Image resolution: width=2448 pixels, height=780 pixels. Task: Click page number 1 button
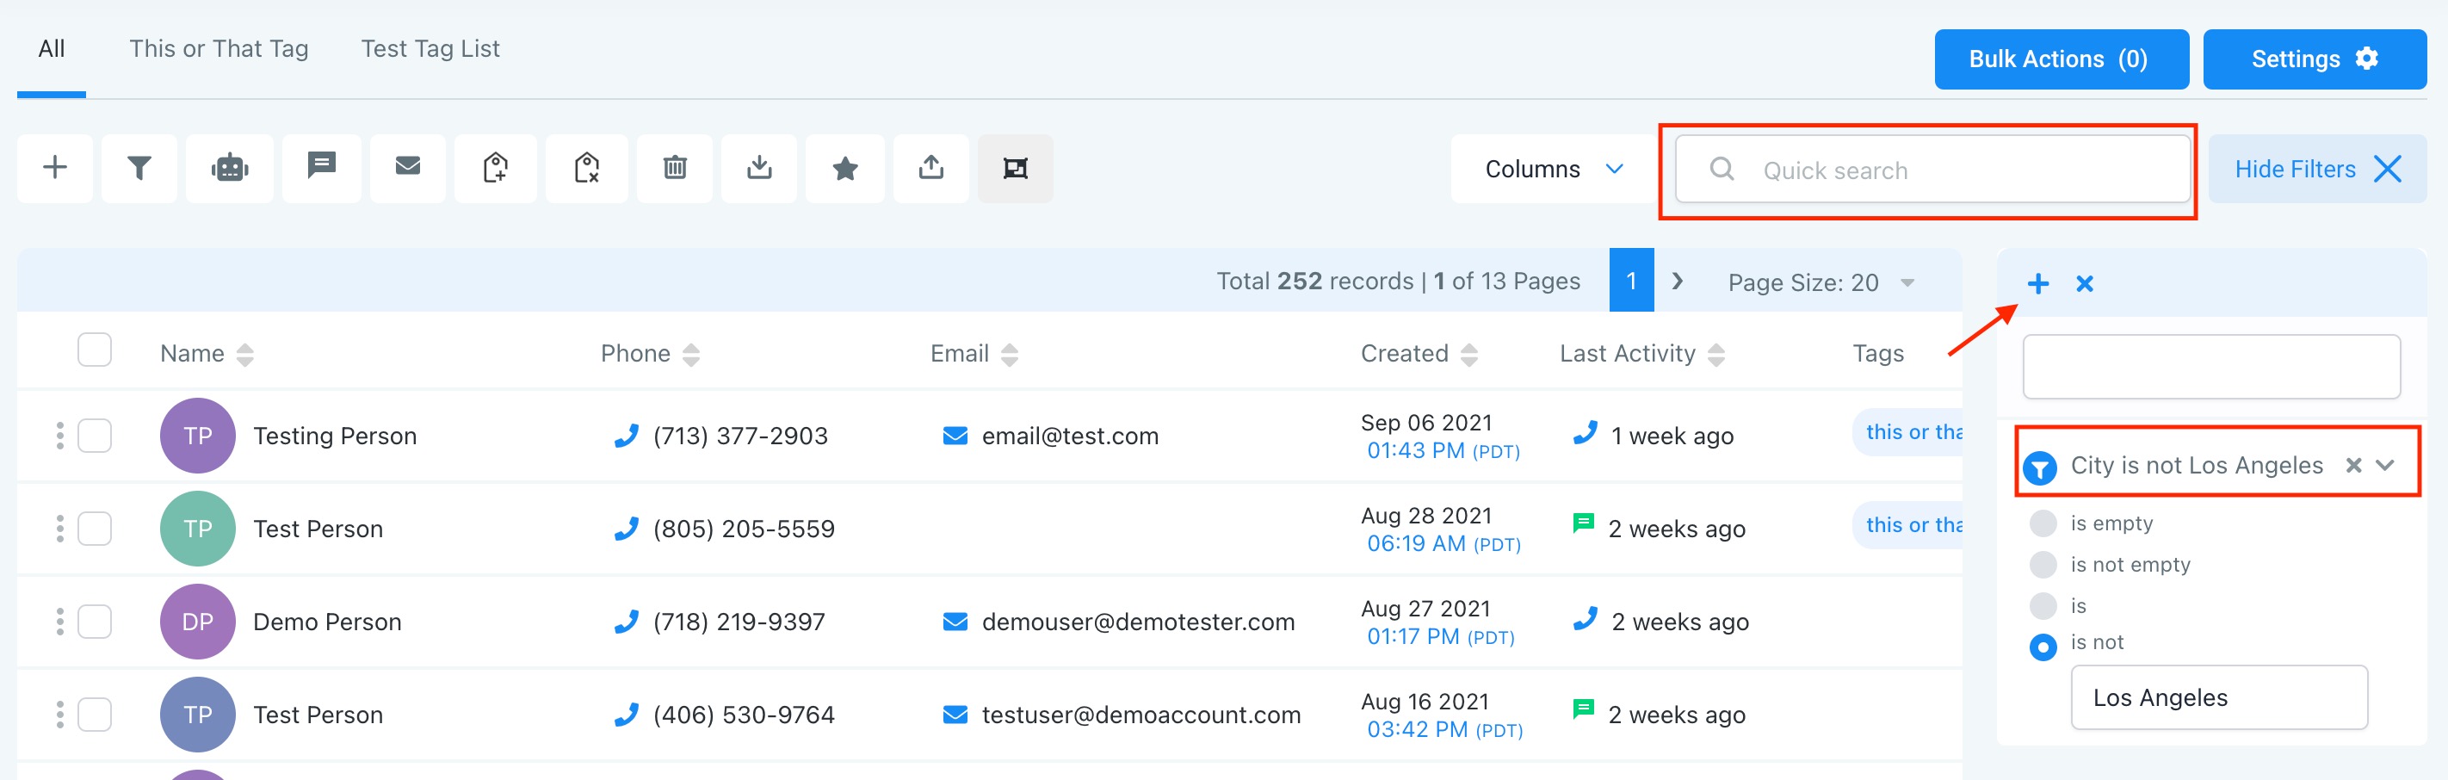pos(1632,281)
